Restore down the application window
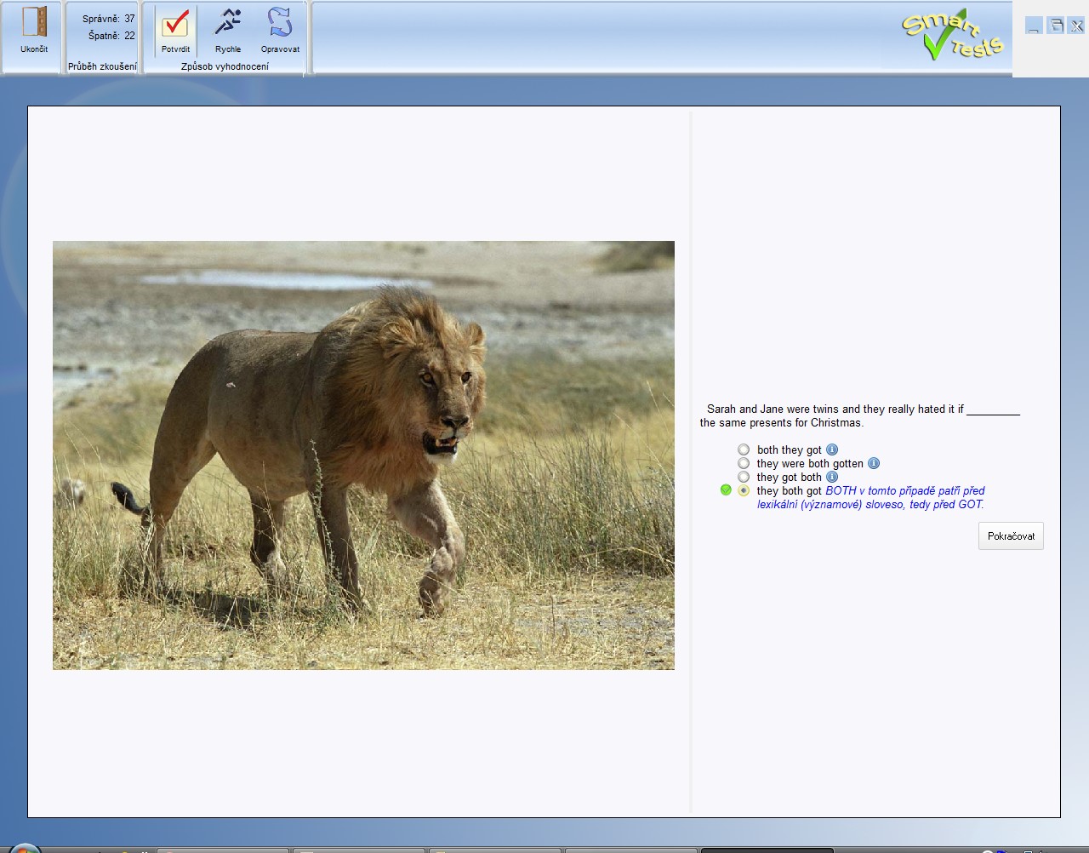The height and width of the screenshot is (853, 1089). 1055,26
